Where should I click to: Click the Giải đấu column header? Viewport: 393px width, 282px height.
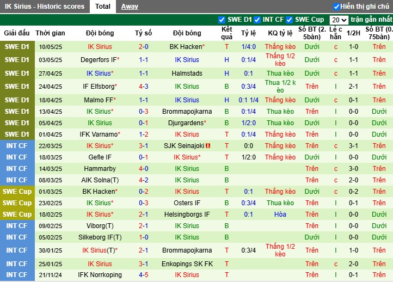pyautogui.click(x=17, y=33)
